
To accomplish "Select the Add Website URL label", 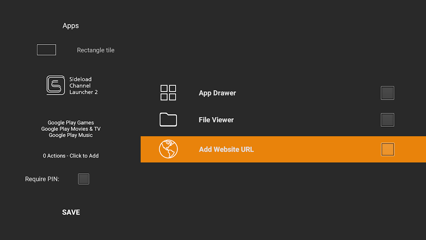I will pos(226,150).
